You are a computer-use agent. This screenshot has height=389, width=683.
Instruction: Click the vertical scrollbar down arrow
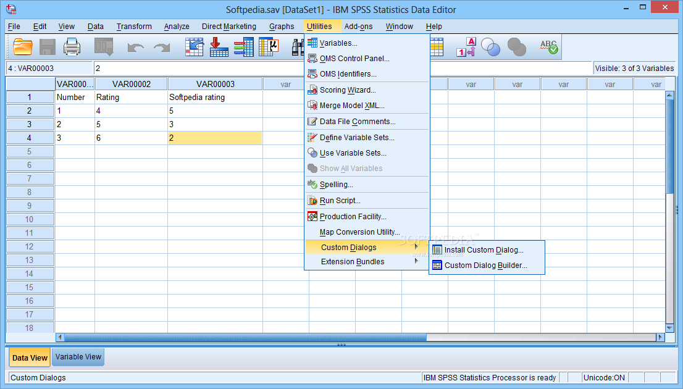tap(670, 328)
